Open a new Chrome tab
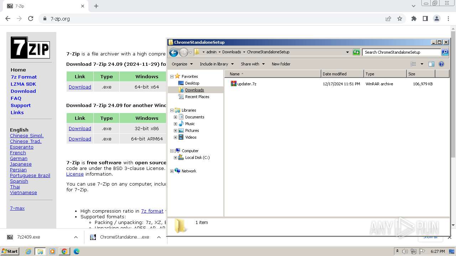This screenshot has height=256, width=456. pyautogui.click(x=96, y=6)
